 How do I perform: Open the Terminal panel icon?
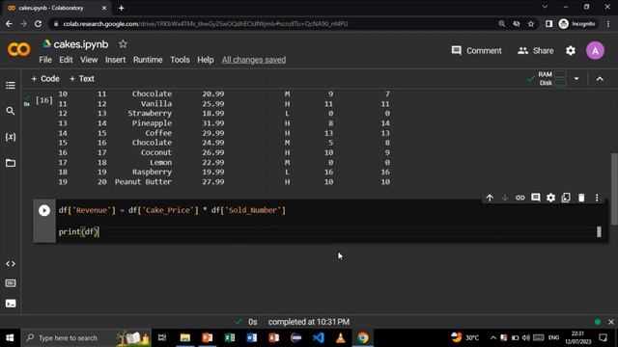[x=11, y=304]
